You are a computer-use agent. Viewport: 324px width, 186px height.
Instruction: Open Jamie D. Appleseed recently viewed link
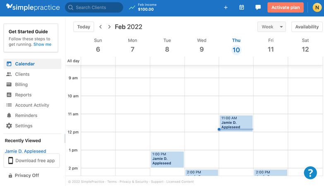click(25, 151)
